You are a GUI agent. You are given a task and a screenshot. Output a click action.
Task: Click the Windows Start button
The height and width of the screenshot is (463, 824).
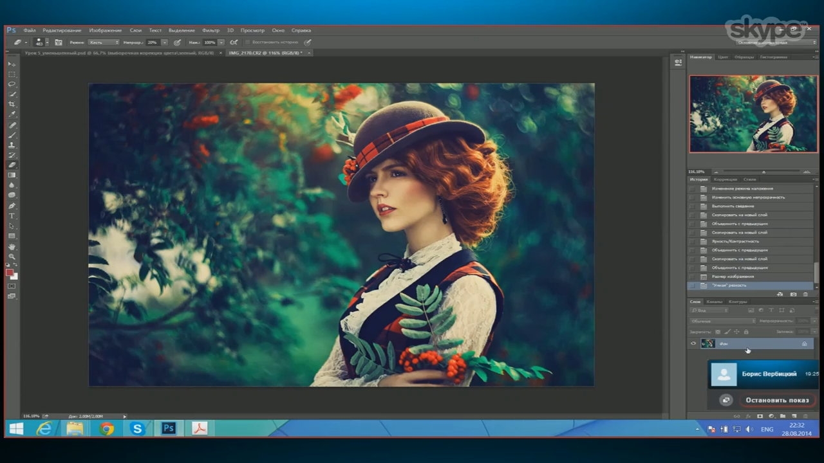tap(16, 428)
